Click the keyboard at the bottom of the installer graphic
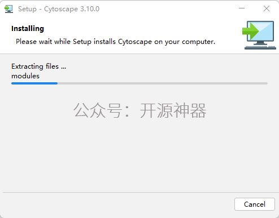 coord(260,47)
